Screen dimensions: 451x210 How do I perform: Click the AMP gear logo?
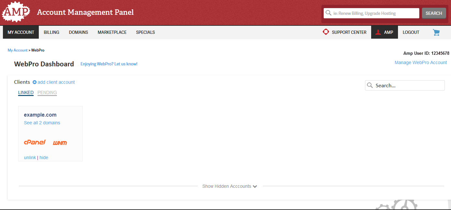(16, 12)
